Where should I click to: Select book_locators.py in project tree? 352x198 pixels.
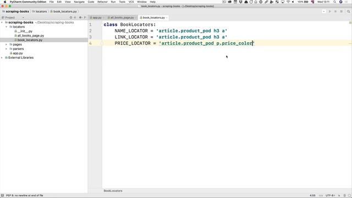(x=30, y=40)
